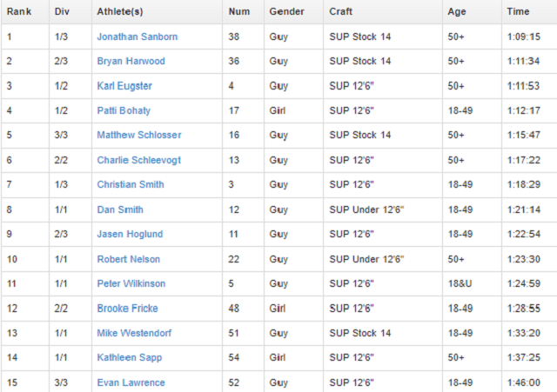Image resolution: width=557 pixels, height=392 pixels.
Task: Sort results by the Rank column header
Action: click(x=19, y=12)
